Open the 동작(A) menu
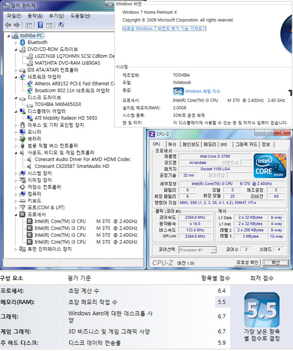The height and width of the screenshot is (351, 293). pos(35,16)
